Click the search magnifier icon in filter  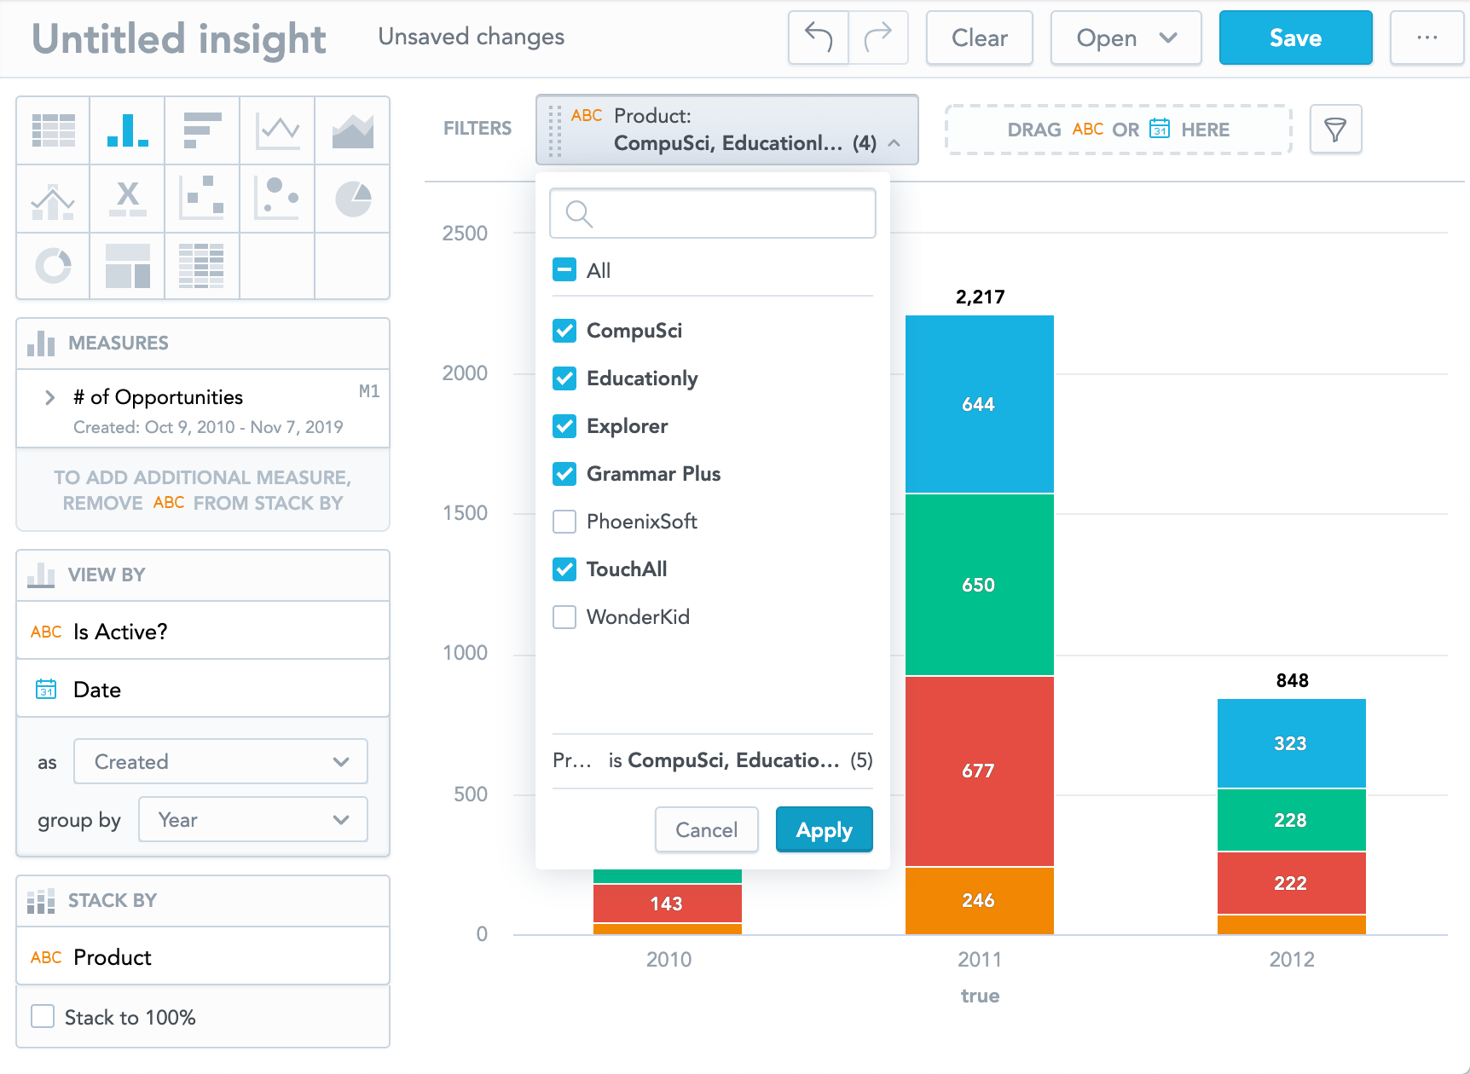pyautogui.click(x=579, y=214)
